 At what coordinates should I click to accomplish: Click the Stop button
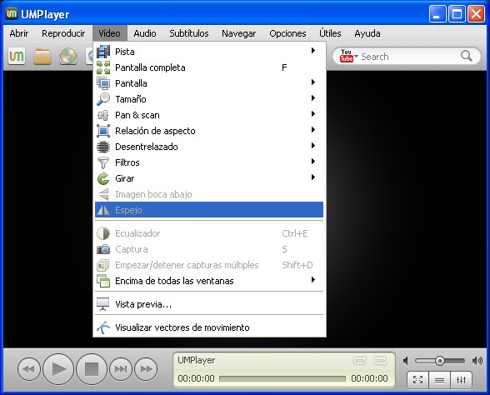[x=92, y=369]
